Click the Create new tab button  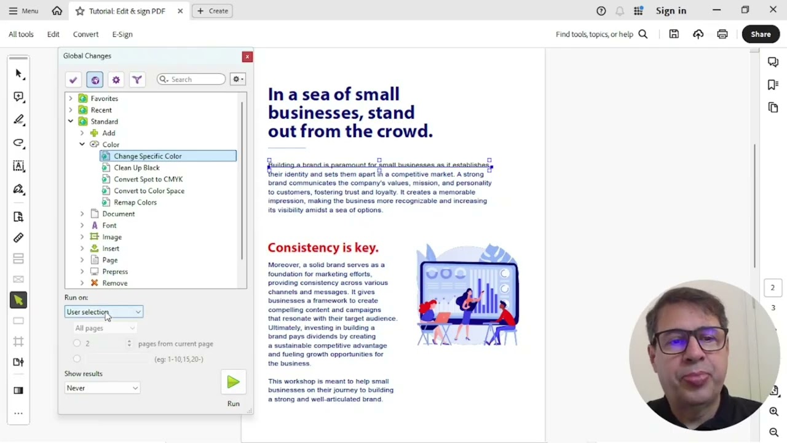pyautogui.click(x=213, y=10)
